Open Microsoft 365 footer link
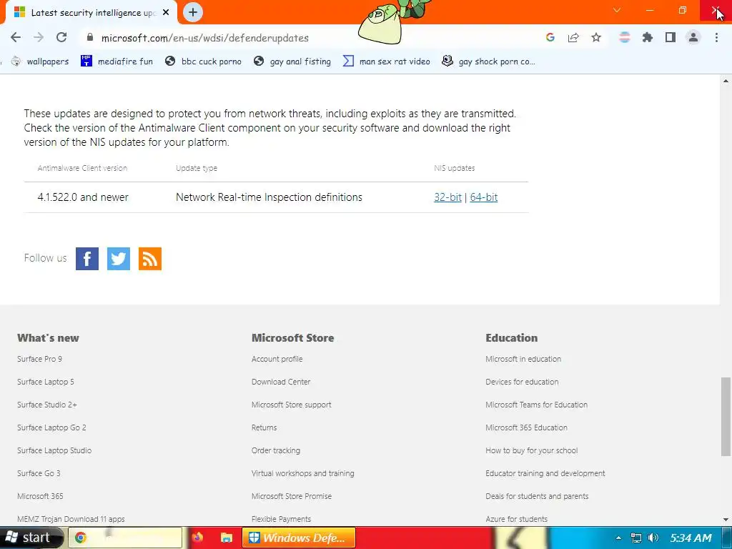Image resolution: width=732 pixels, height=549 pixels. coord(40,496)
